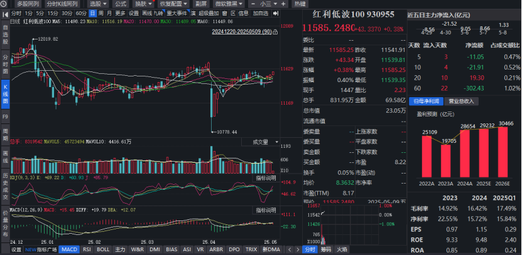This screenshot has height=255, width=522.
Task: Click the 窗 toolbar icon
Action: [225, 14]
